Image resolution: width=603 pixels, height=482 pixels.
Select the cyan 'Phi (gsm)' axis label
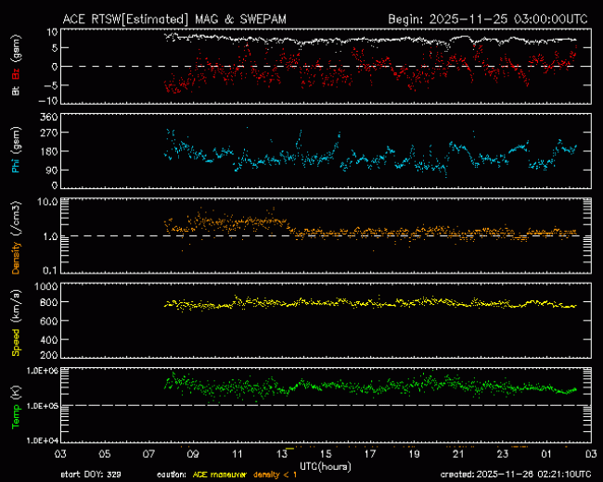coord(16,150)
